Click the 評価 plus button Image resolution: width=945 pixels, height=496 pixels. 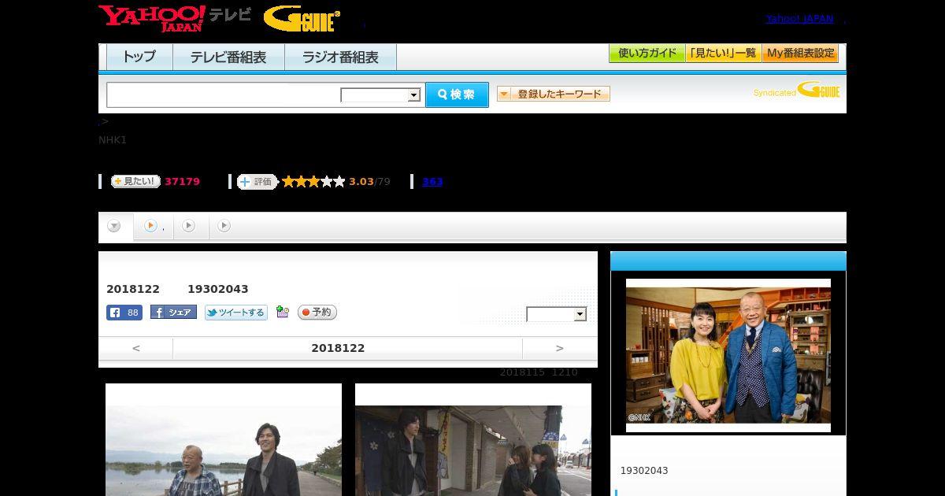click(257, 181)
